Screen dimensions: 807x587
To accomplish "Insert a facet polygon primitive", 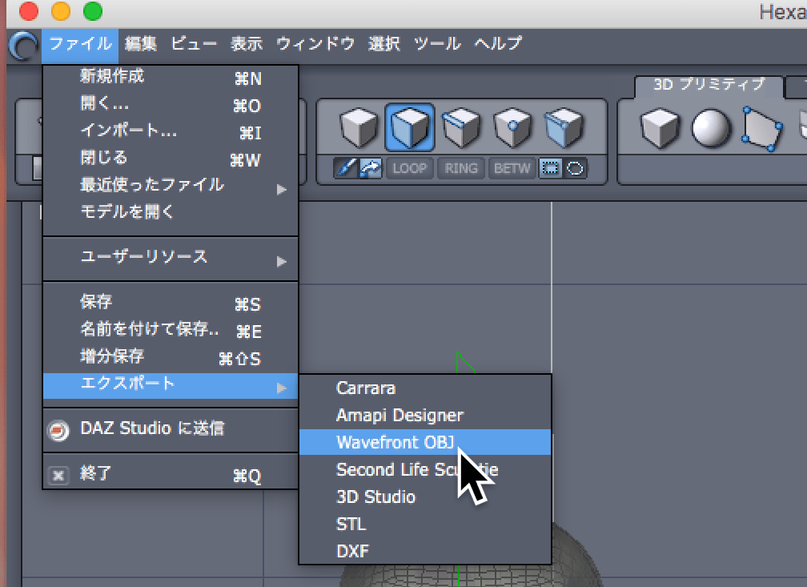I will click(761, 127).
